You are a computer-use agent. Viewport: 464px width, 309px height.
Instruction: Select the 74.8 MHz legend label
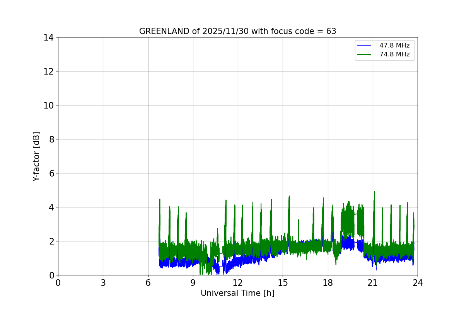point(394,54)
